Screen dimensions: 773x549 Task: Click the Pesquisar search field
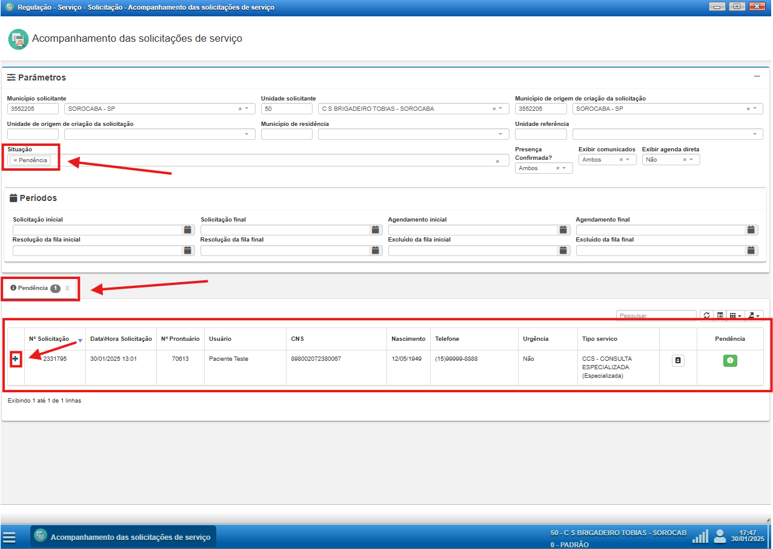click(655, 315)
